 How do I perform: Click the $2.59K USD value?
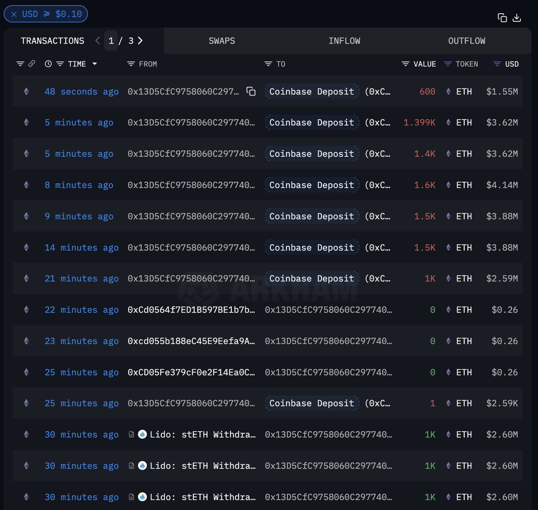(x=502, y=403)
